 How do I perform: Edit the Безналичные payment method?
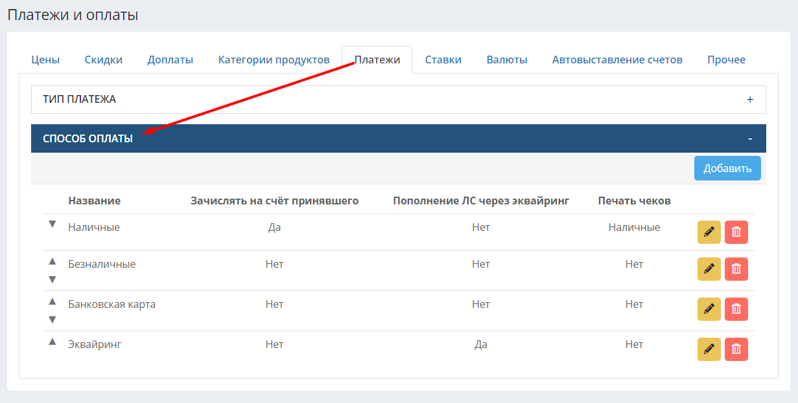coord(709,269)
